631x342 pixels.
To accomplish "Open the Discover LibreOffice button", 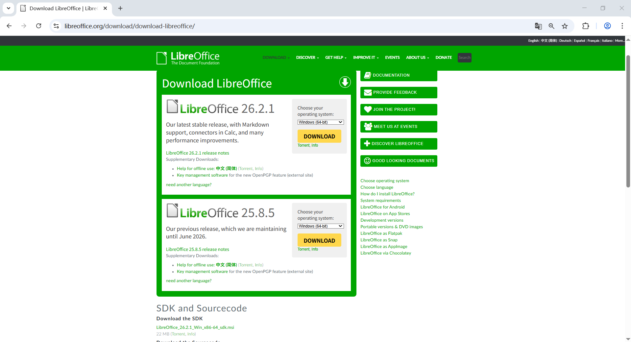I will [399, 144].
